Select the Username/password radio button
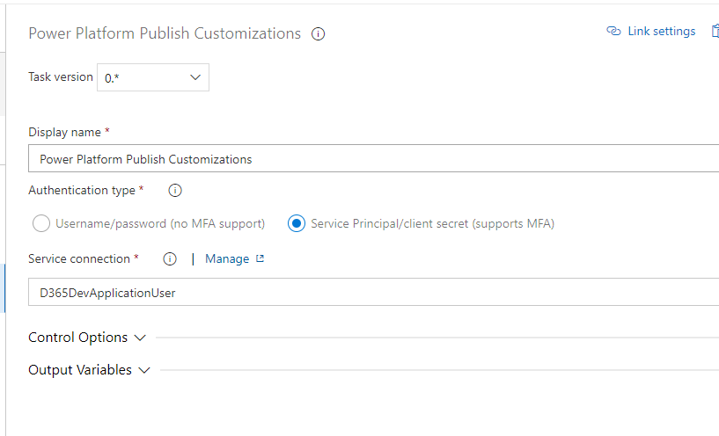Viewport: 719px width, 436px height. 40,223
